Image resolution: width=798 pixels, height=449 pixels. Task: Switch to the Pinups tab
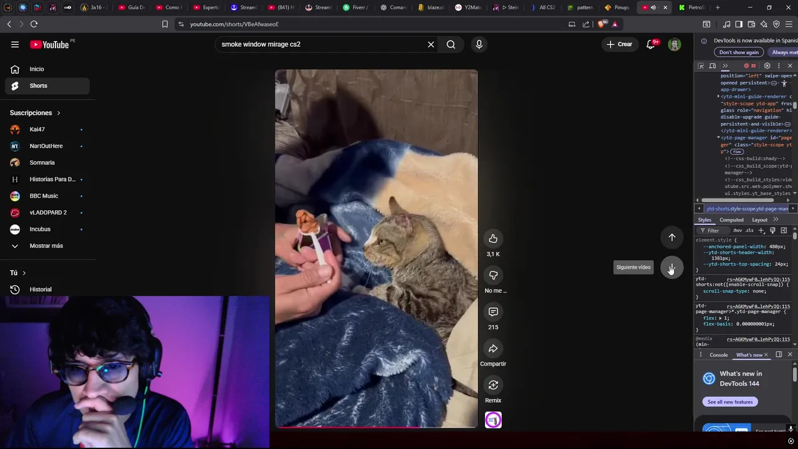point(617,7)
